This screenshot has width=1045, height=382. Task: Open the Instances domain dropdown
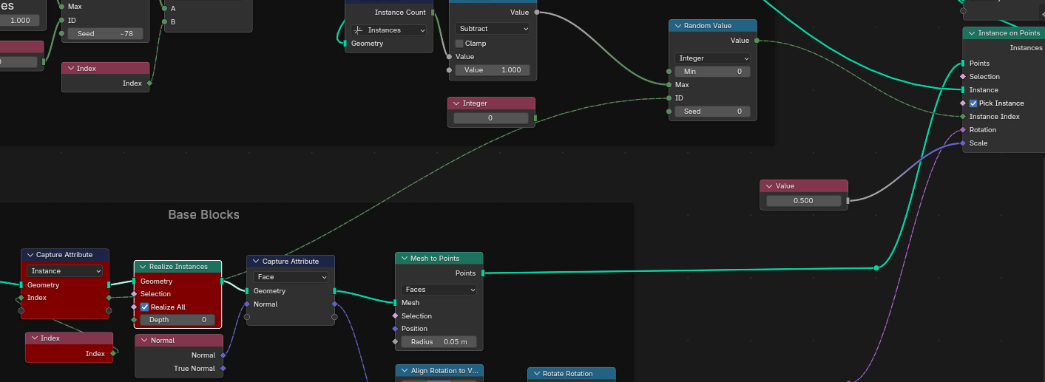tap(389, 30)
